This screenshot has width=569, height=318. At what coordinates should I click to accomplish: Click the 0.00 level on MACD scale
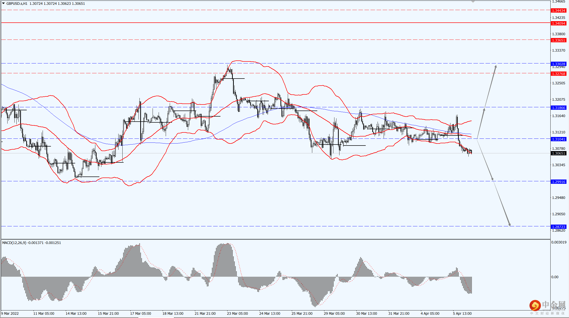coord(555,277)
